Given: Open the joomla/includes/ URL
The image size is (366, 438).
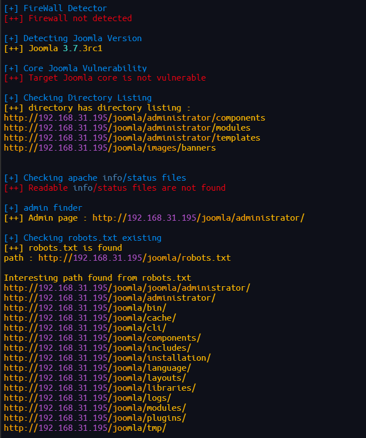Looking at the screenshot, I should pyautogui.click(x=97, y=348).
